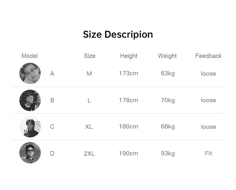Viewport: 236px width, 190px height.
Task: Select the XL size cell
Action: [x=89, y=127]
